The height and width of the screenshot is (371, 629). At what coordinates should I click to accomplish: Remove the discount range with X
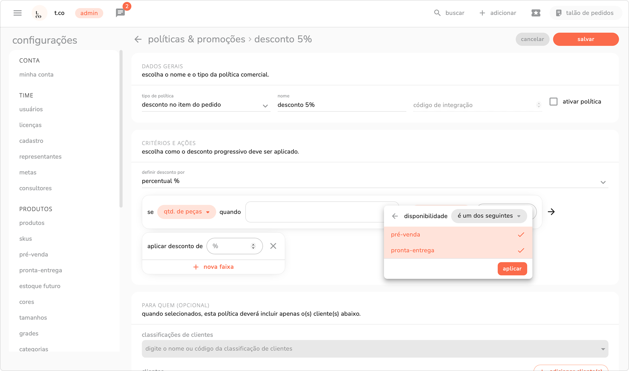pyautogui.click(x=273, y=246)
